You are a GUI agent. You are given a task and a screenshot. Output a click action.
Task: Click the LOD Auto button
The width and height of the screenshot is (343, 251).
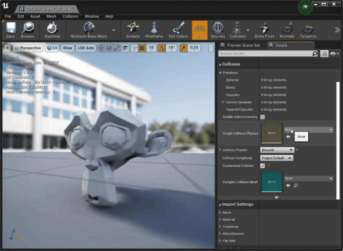tap(86, 48)
